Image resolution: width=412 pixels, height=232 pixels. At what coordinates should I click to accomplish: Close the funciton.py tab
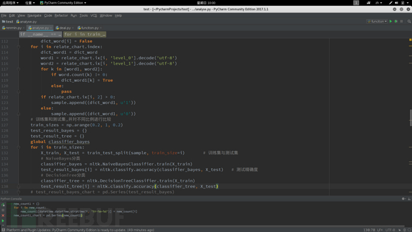click(101, 28)
